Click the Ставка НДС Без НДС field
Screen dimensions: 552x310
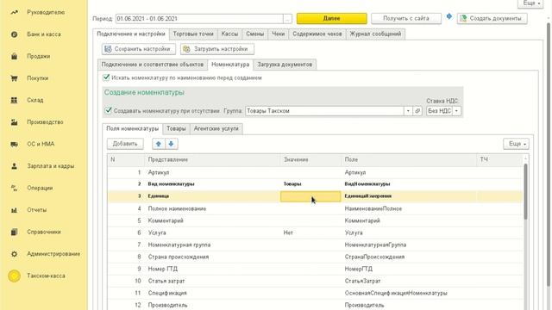(x=439, y=111)
